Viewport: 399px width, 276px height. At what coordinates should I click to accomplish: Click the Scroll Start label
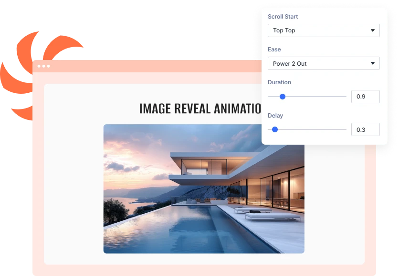[x=283, y=17]
